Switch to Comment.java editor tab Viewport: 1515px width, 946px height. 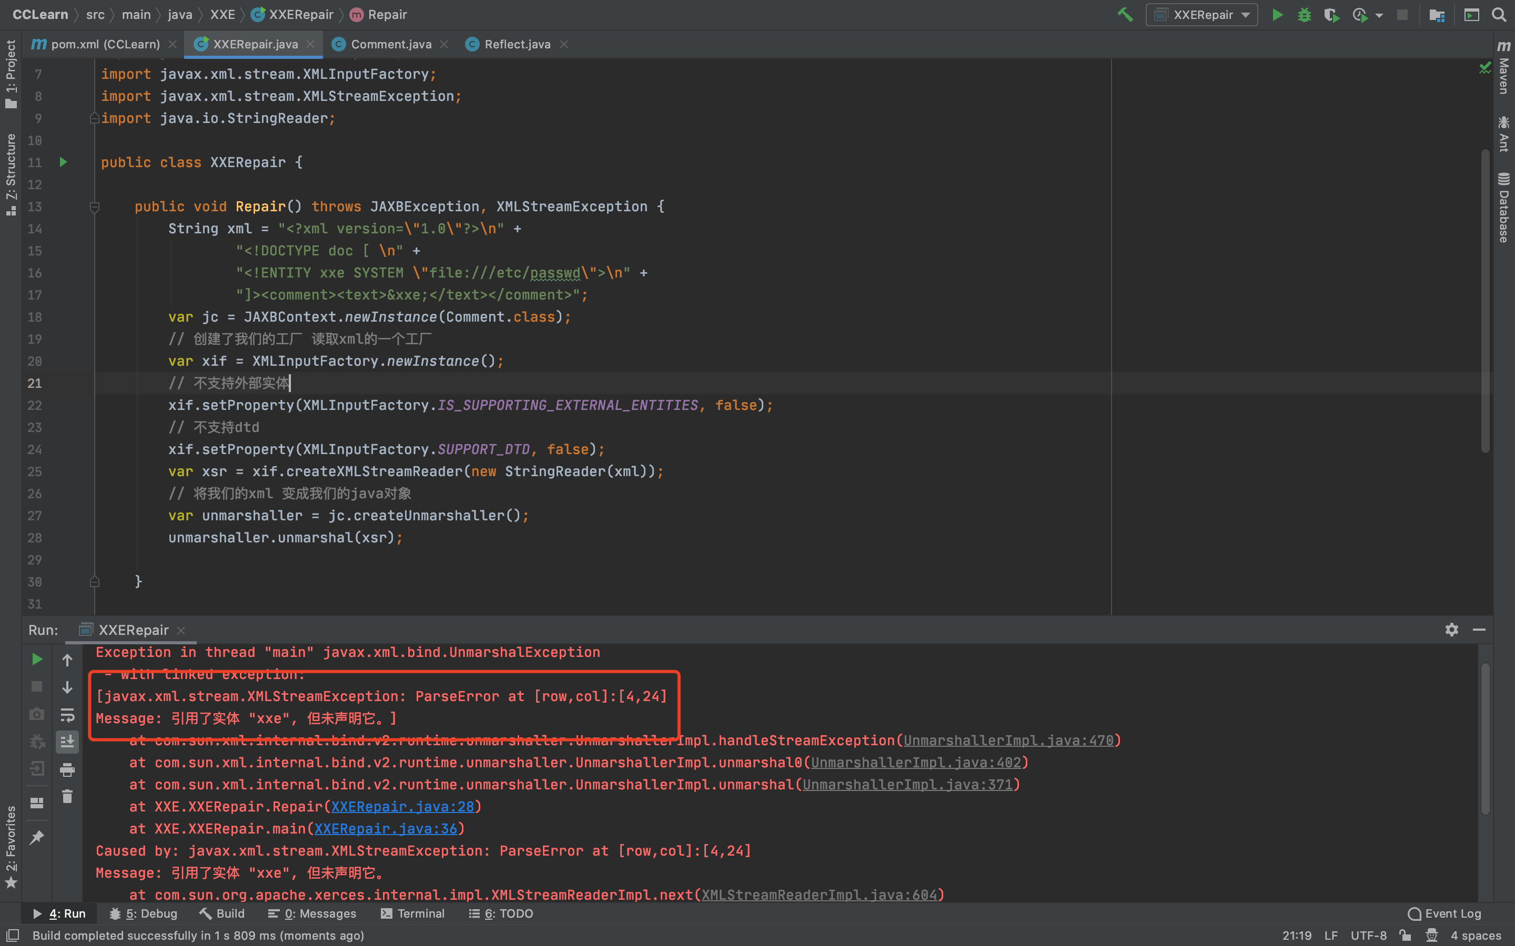pos(391,44)
